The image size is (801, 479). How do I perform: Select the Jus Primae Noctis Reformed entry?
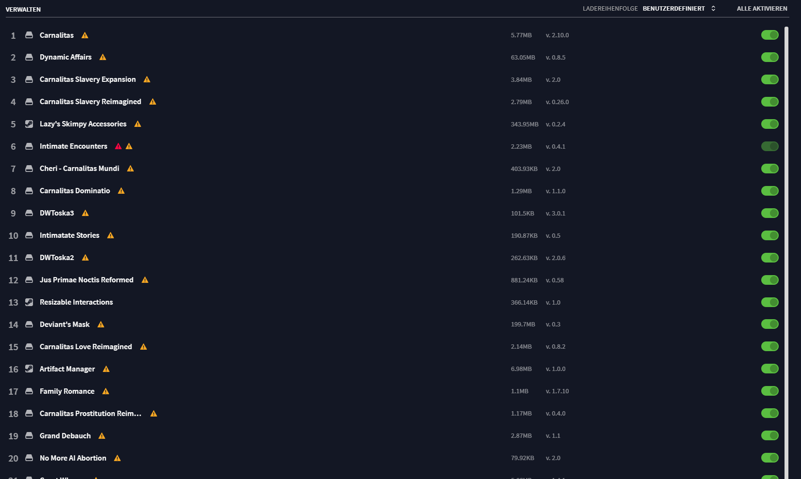pyautogui.click(x=86, y=280)
